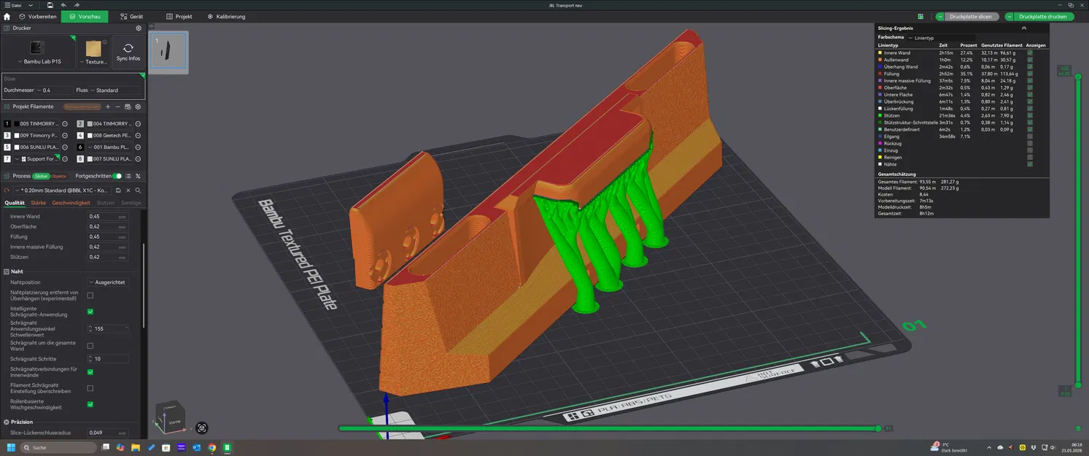Collapse the Slicing-Ergebnis panel

point(1024,28)
